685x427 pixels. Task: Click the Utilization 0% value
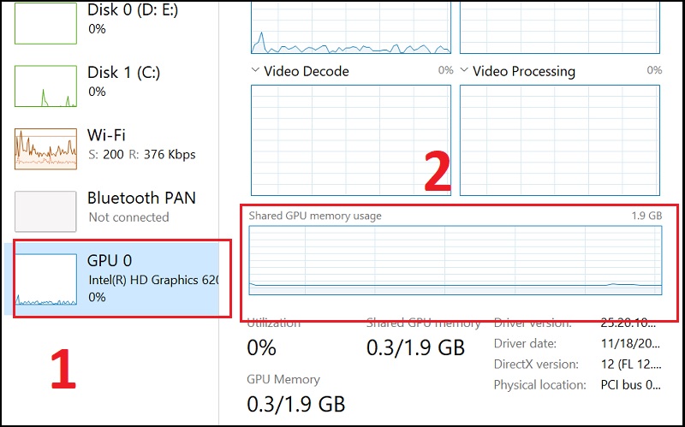[x=262, y=348]
